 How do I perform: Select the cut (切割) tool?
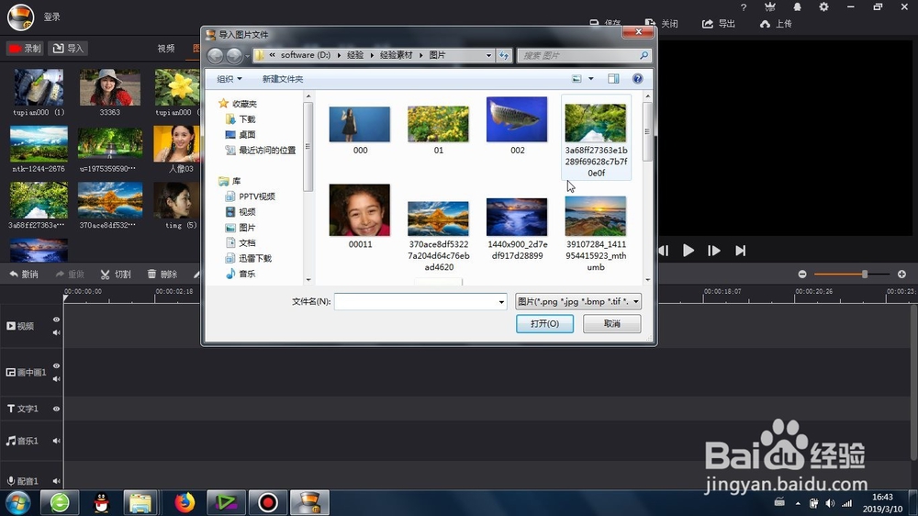coord(116,275)
